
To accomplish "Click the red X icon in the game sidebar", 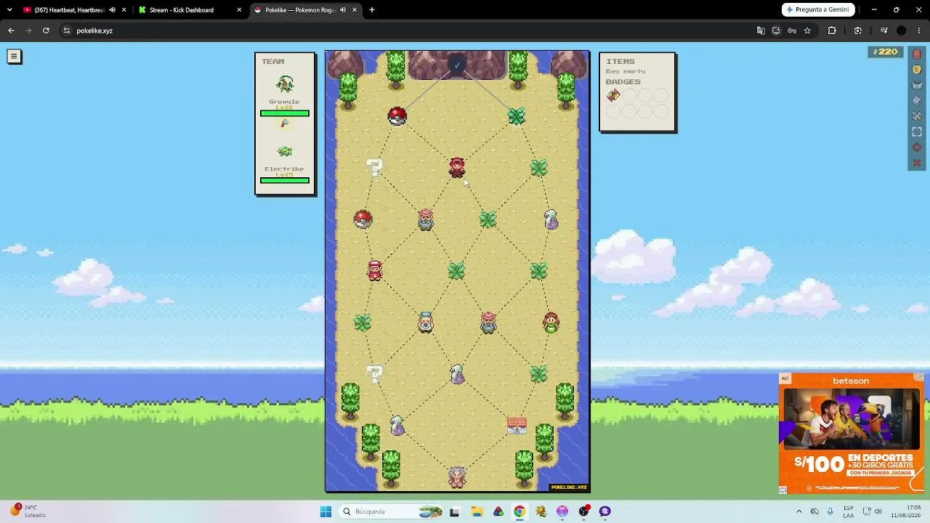I will click(917, 163).
